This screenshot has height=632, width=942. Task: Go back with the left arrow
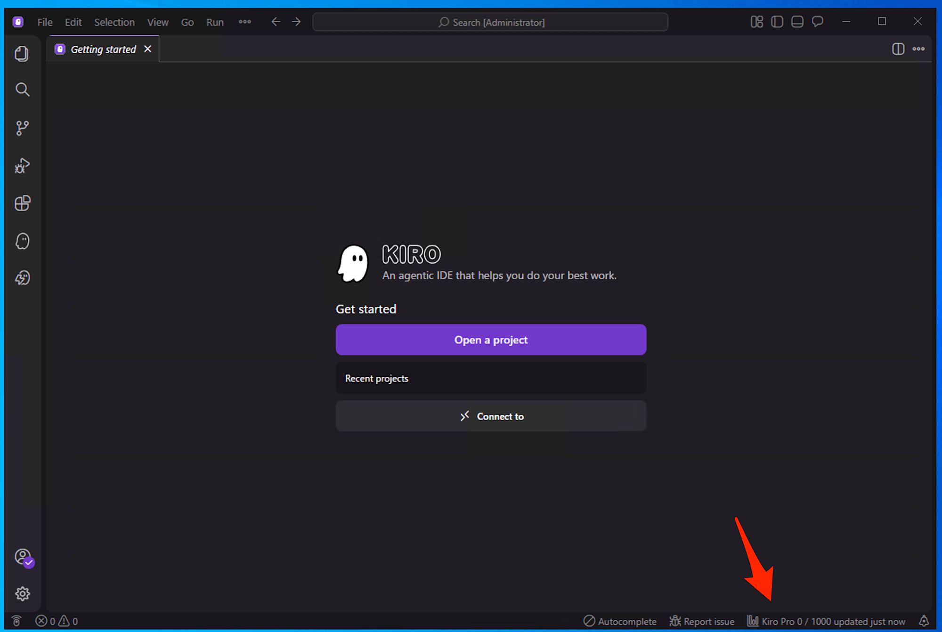[x=276, y=22]
